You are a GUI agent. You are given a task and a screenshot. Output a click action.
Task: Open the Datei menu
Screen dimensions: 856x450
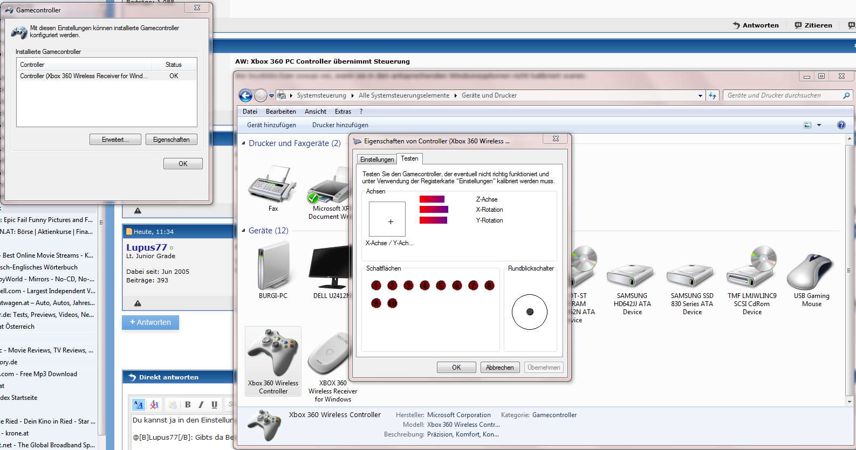[x=250, y=112]
